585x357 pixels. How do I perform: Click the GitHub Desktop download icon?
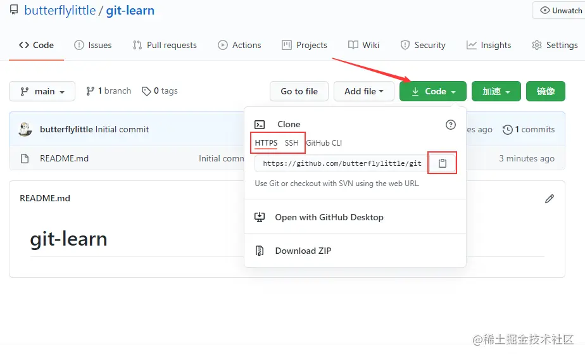click(260, 217)
